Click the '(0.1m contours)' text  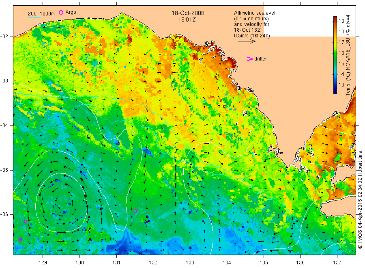pyautogui.click(x=251, y=19)
